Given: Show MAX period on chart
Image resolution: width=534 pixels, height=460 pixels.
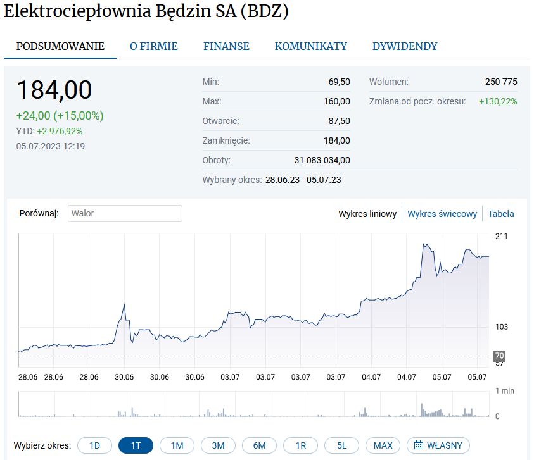Looking at the screenshot, I should tap(383, 445).
